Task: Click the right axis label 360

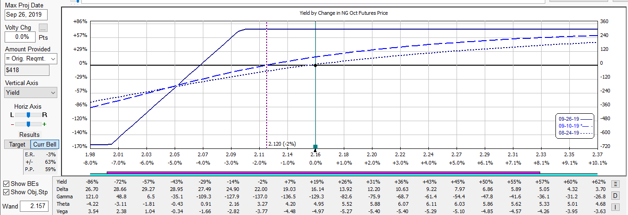Action: coord(604,22)
